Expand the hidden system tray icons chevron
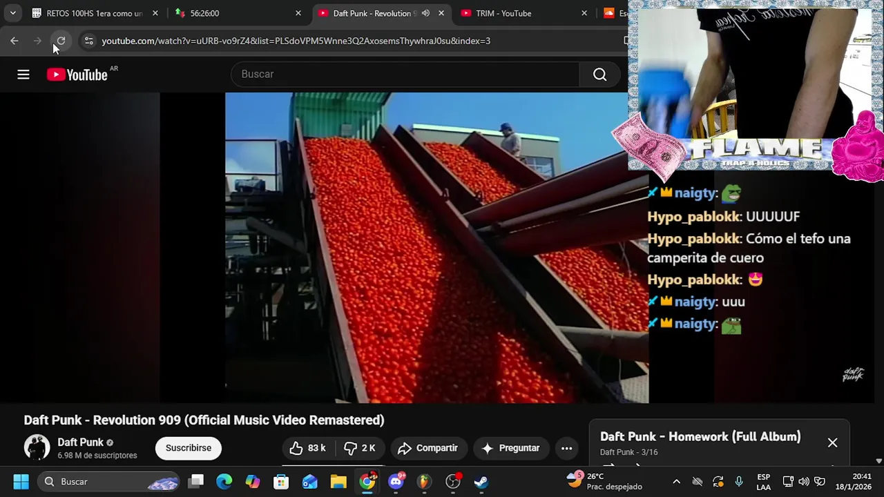This screenshot has height=497, width=884. tap(676, 482)
